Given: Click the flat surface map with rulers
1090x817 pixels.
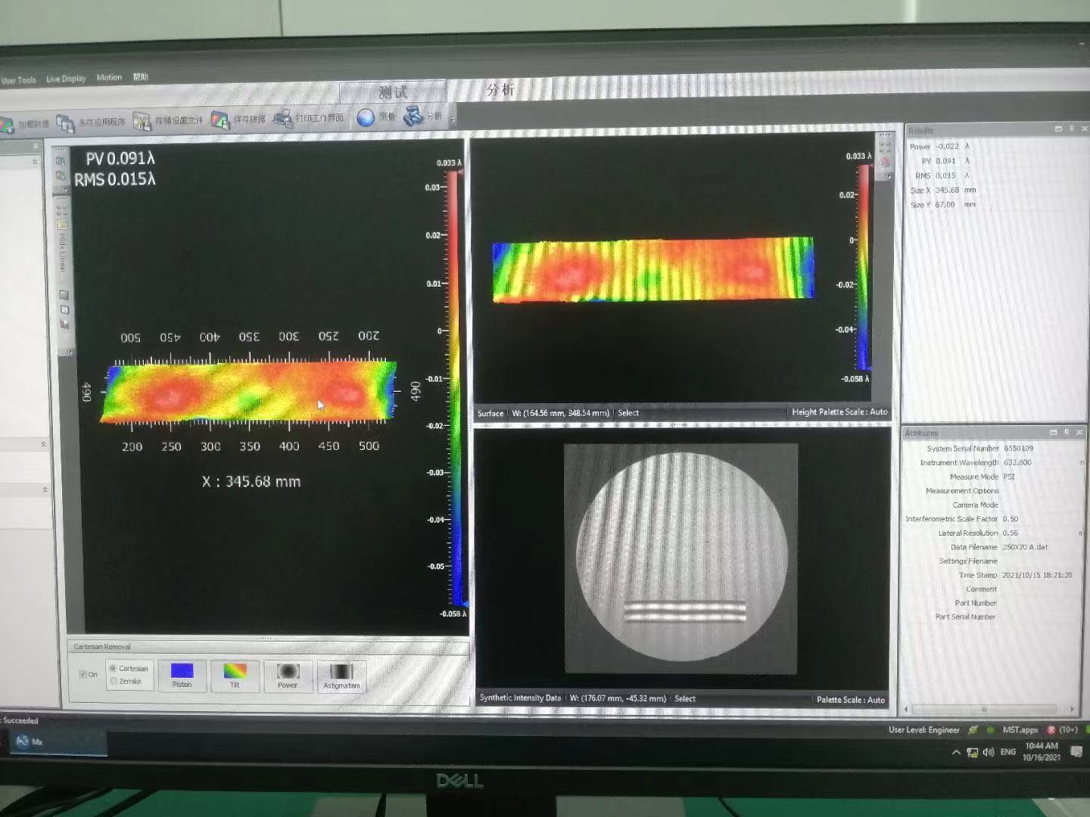Looking at the screenshot, I should [x=249, y=390].
